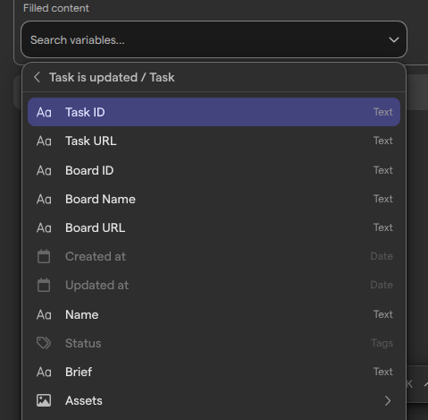The image size is (428, 420).
Task: Go back using the left chevron arrow
Action: click(37, 77)
